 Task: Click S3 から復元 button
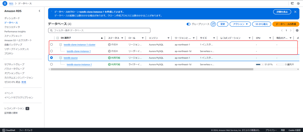pos(261,24)
